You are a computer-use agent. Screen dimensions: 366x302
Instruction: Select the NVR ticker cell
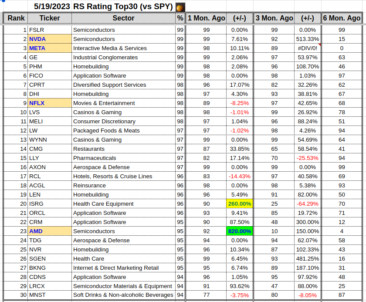click(50, 250)
